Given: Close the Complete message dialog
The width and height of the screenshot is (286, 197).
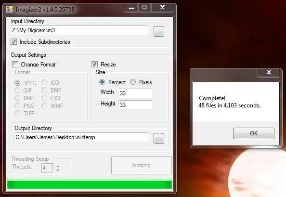Looking at the screenshot, I should [x=269, y=72].
